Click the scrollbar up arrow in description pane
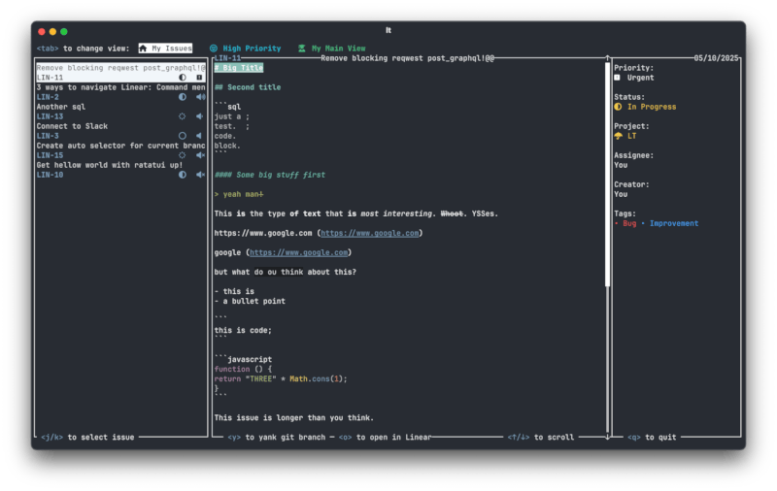Image resolution: width=777 pixels, height=491 pixels. tap(608, 58)
